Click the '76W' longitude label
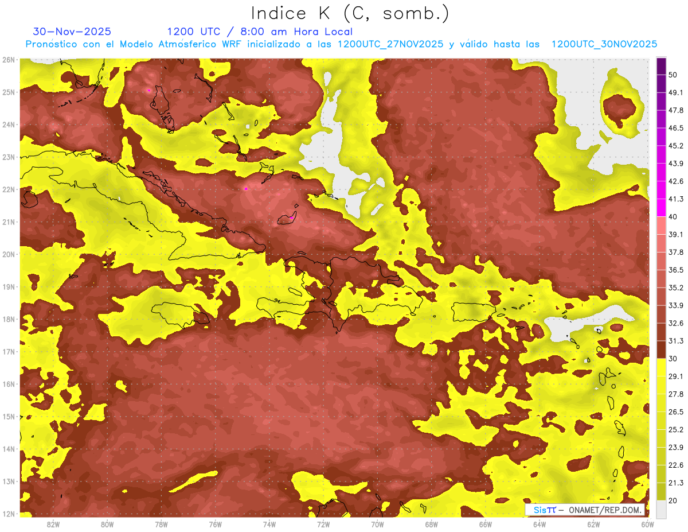The image size is (688, 532). [215, 524]
